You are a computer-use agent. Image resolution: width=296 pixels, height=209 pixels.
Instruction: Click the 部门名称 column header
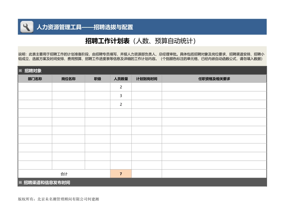[35, 79]
